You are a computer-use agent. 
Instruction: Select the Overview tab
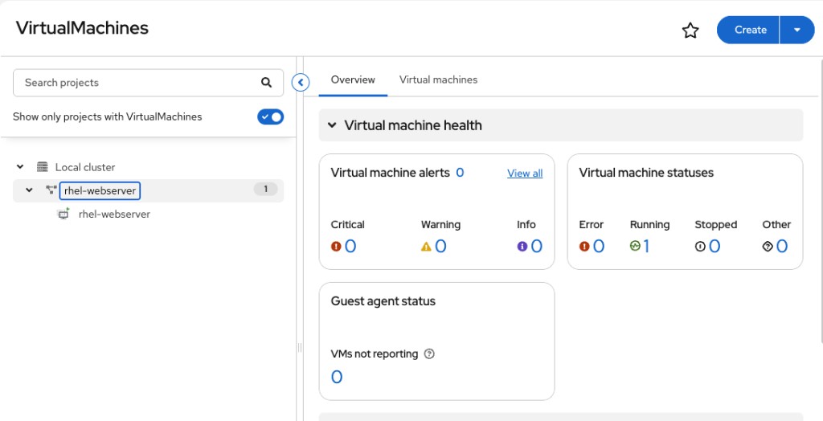(353, 80)
